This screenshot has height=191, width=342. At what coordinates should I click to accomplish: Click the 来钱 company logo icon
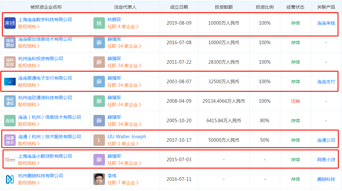click(x=10, y=23)
